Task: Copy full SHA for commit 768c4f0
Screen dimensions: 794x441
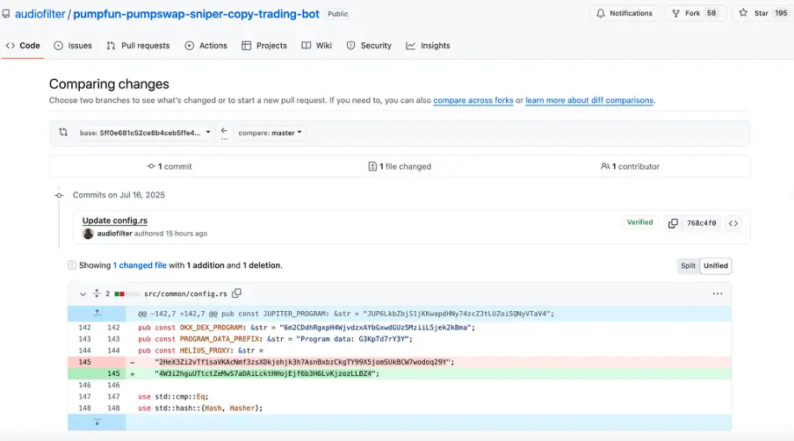Action: tap(673, 223)
